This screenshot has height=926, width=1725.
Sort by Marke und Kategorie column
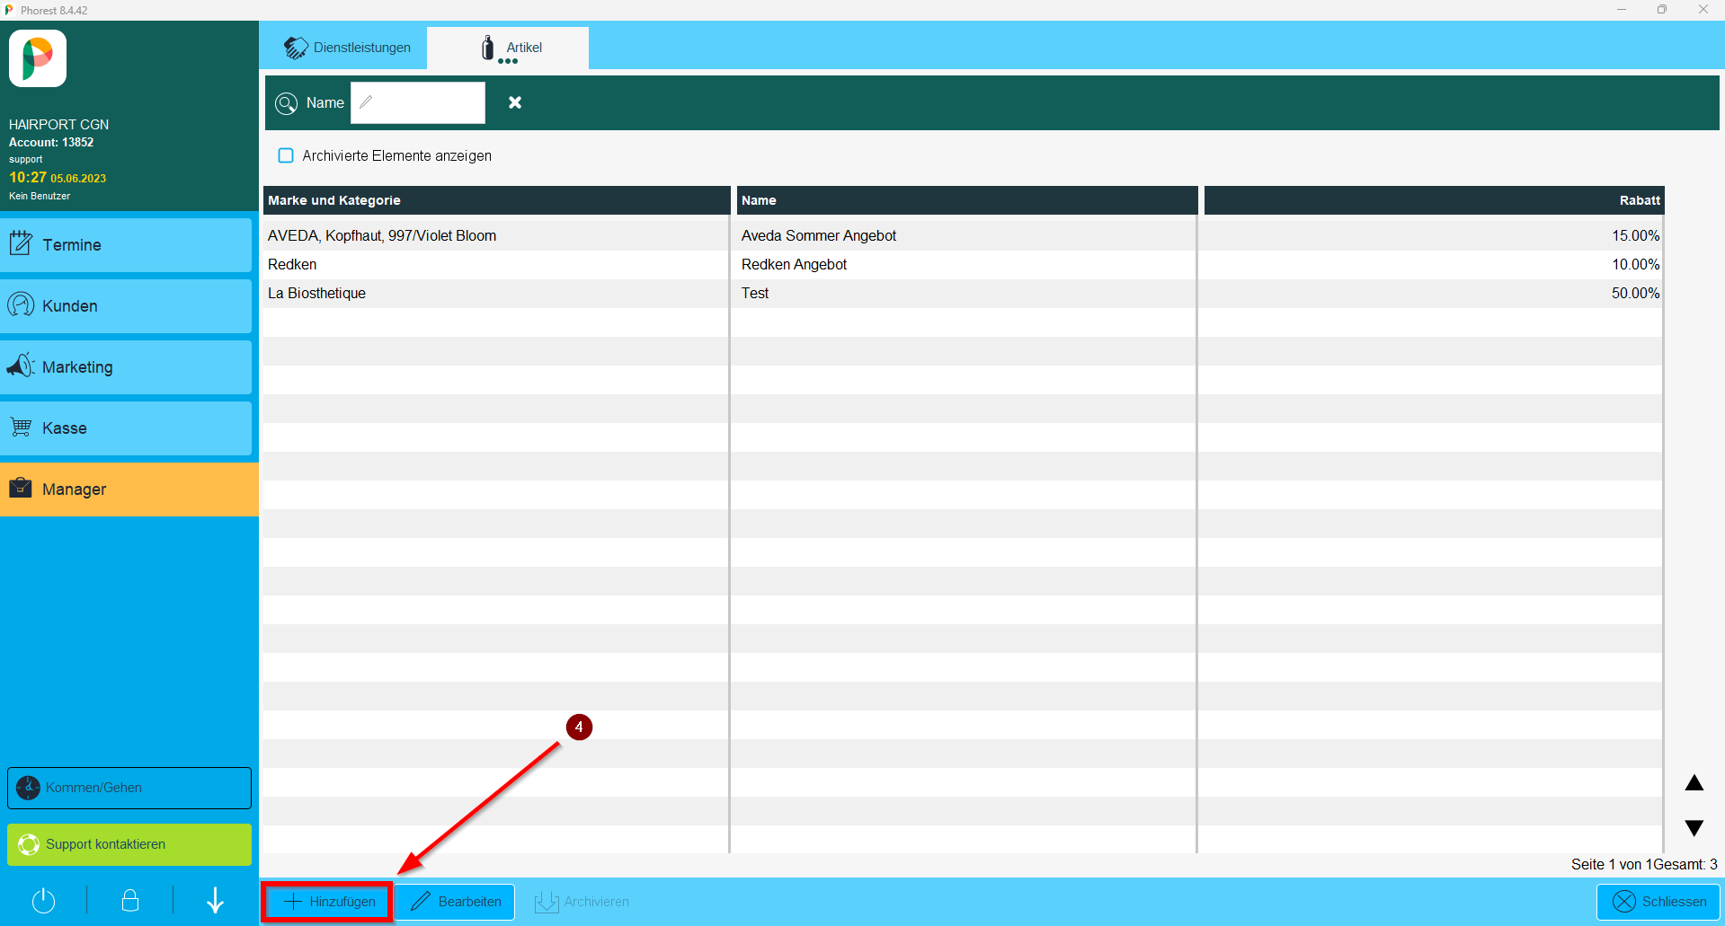point(496,200)
